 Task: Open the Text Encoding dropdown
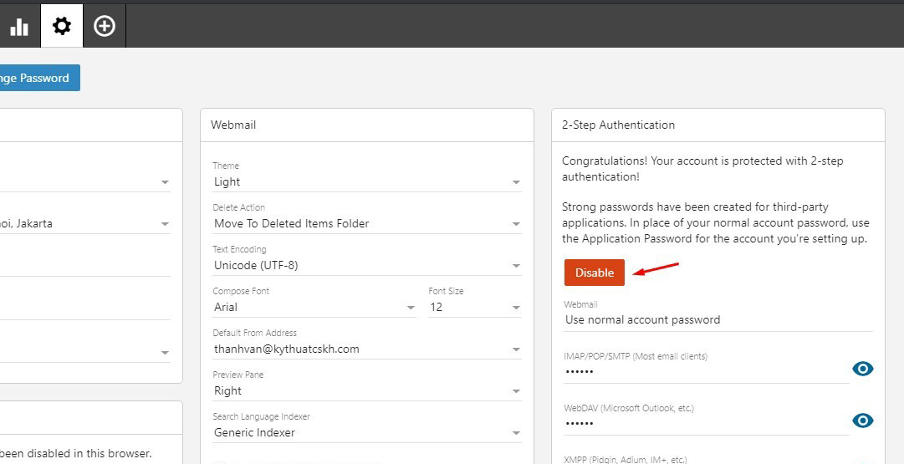366,265
